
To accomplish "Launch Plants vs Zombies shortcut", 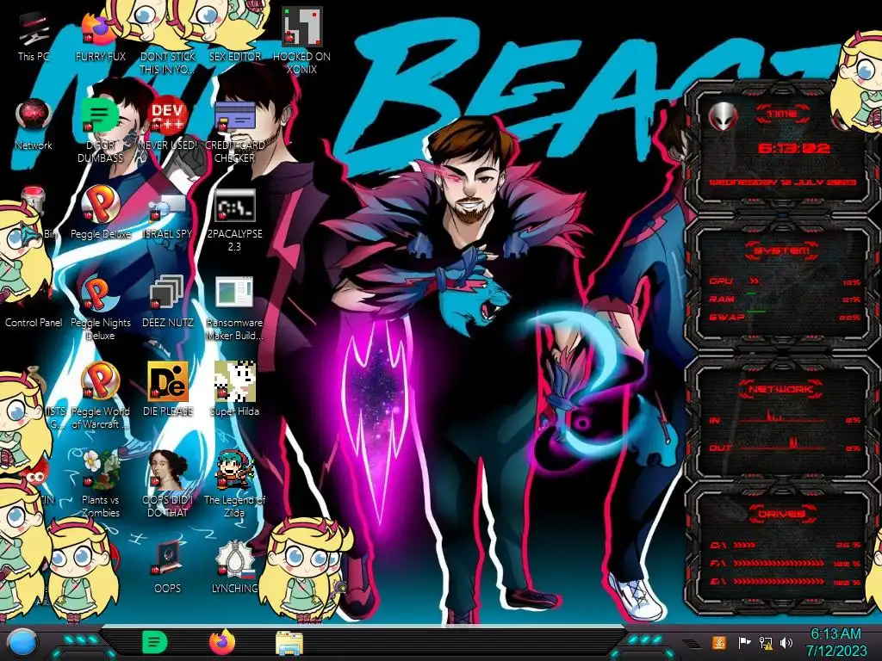I will click(x=100, y=485).
